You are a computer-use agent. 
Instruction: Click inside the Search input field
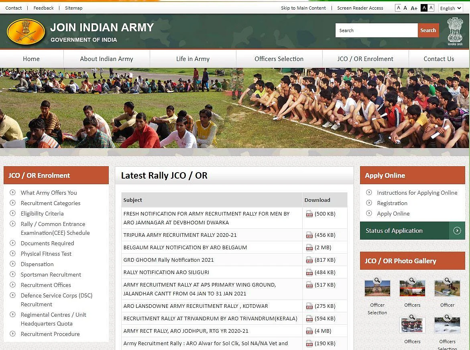(x=376, y=30)
